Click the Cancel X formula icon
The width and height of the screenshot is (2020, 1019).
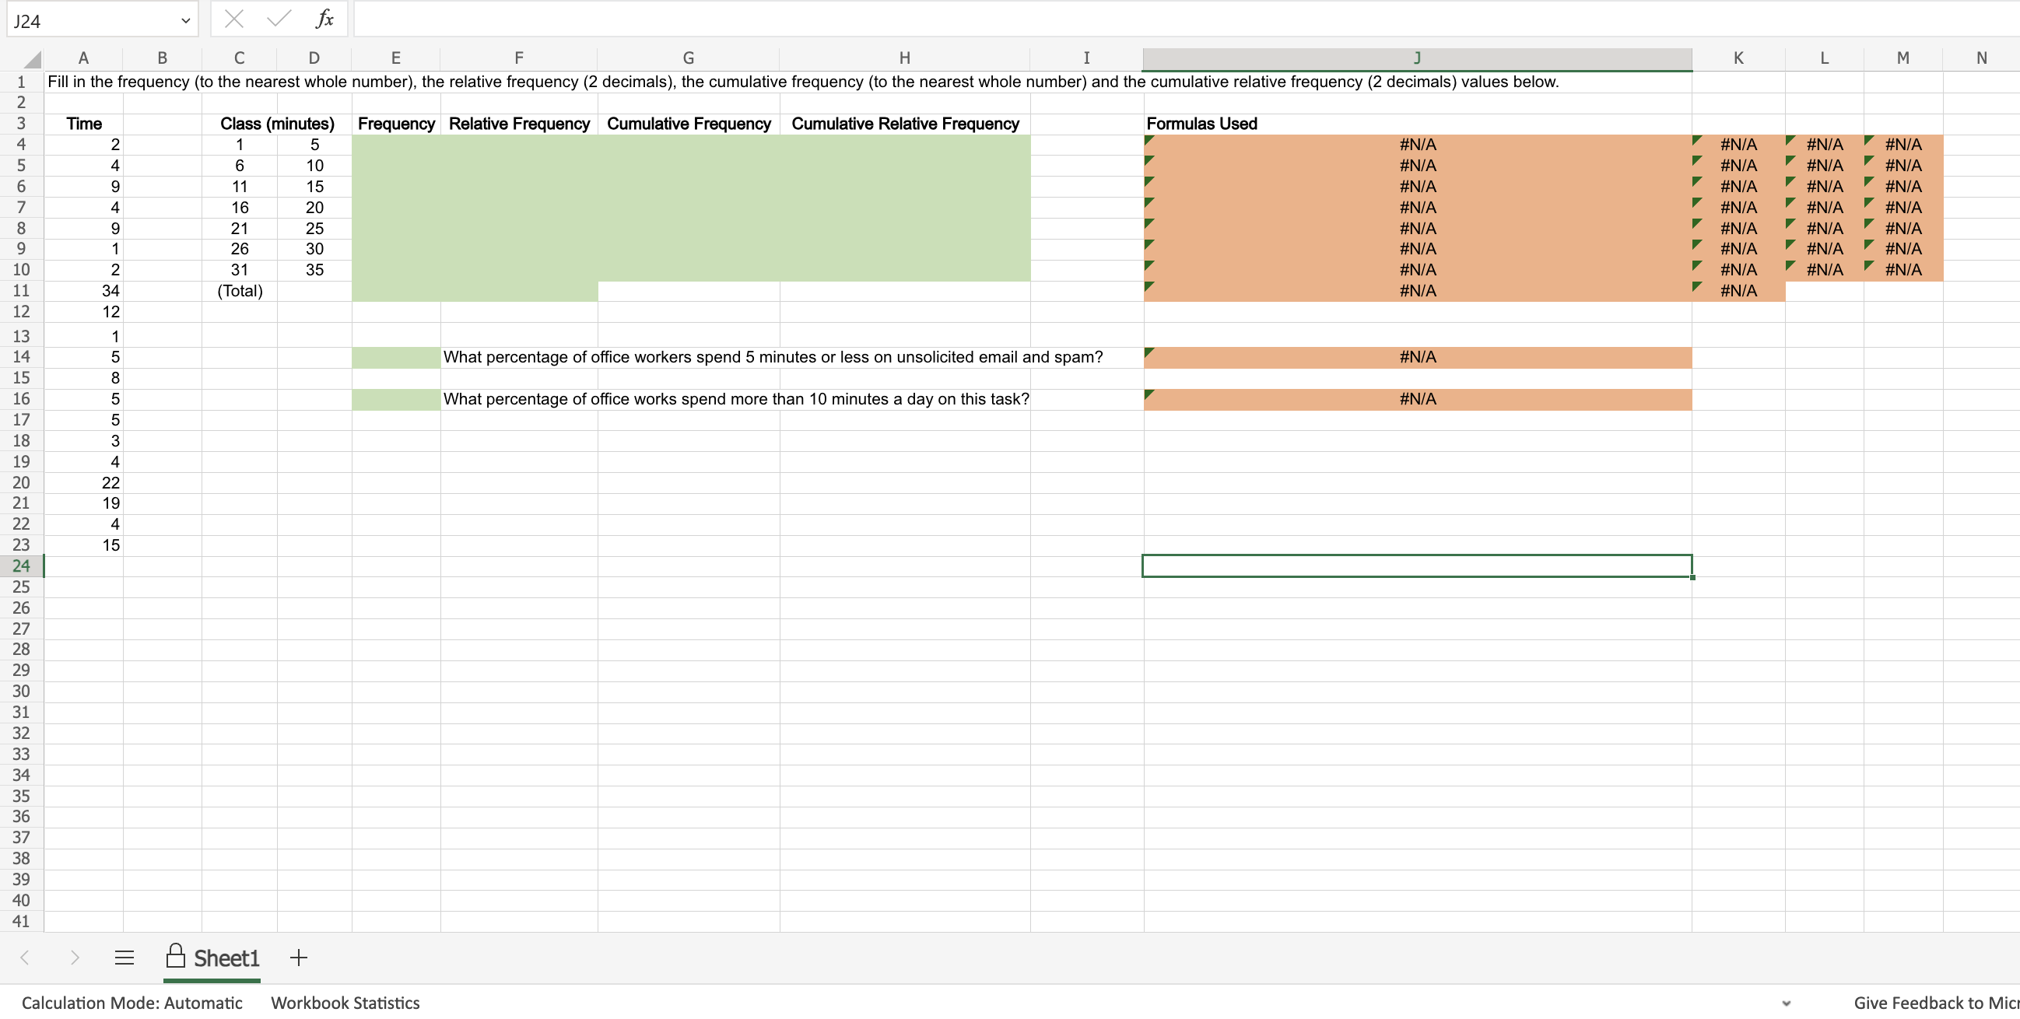(233, 19)
